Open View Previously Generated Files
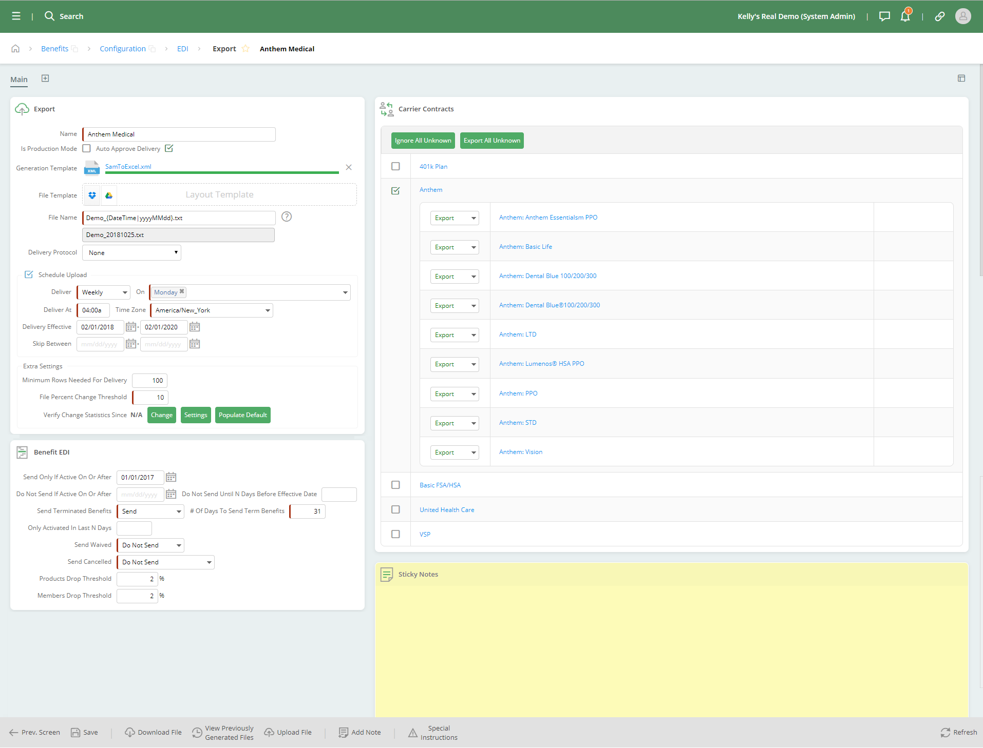Viewport: 983px width, 748px height. tap(223, 733)
